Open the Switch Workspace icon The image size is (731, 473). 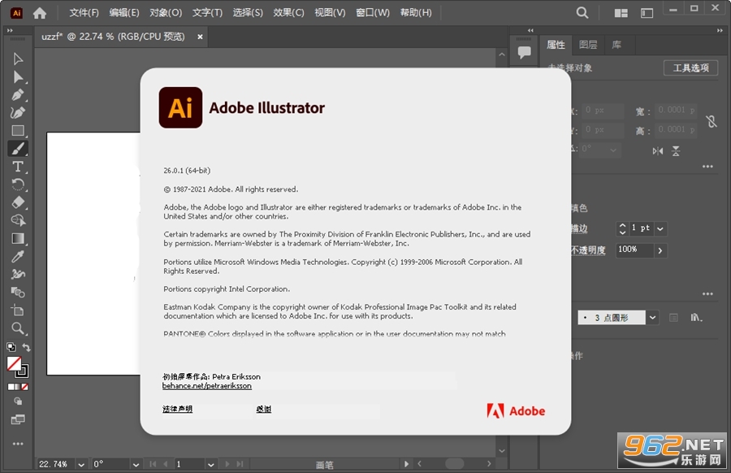pos(647,13)
